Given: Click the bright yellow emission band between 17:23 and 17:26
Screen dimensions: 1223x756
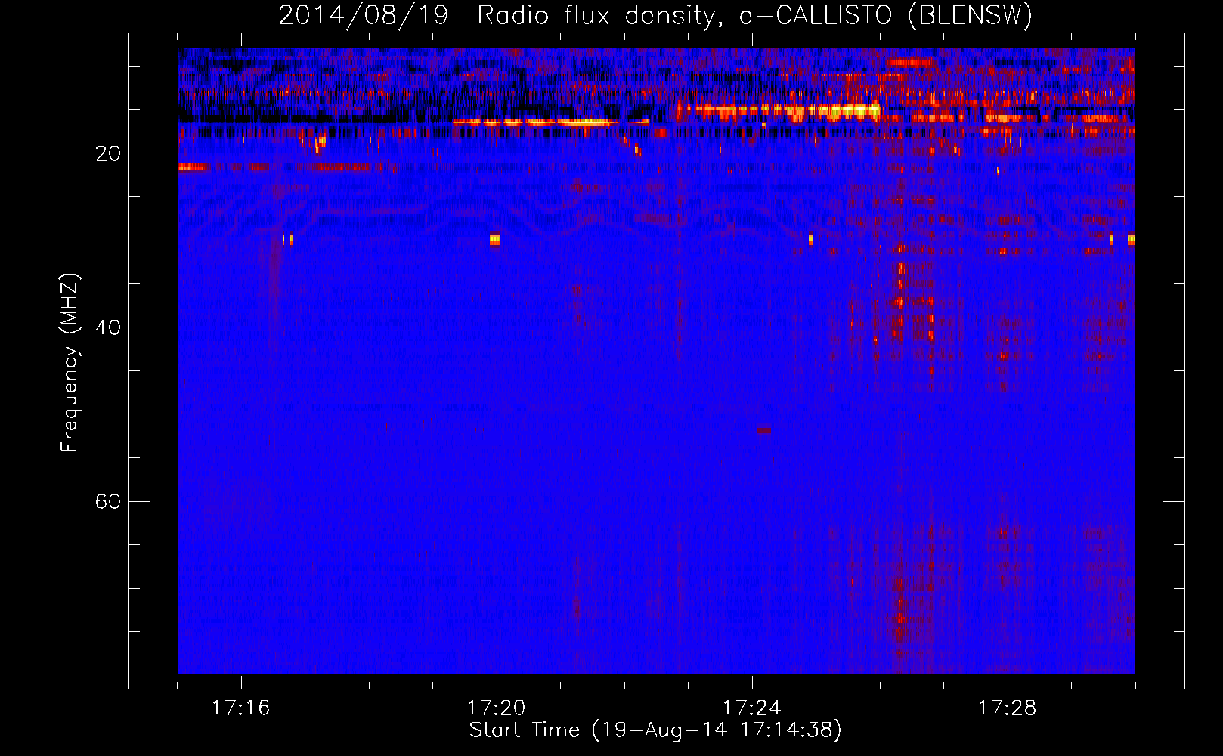Looking at the screenshot, I should click(786, 111).
